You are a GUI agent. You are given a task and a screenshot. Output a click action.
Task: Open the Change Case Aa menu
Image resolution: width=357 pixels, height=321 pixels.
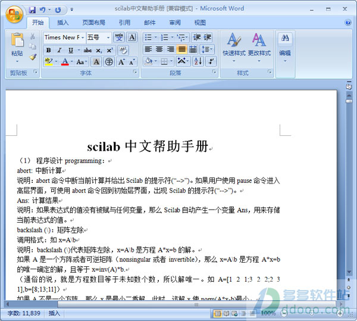coord(82,61)
